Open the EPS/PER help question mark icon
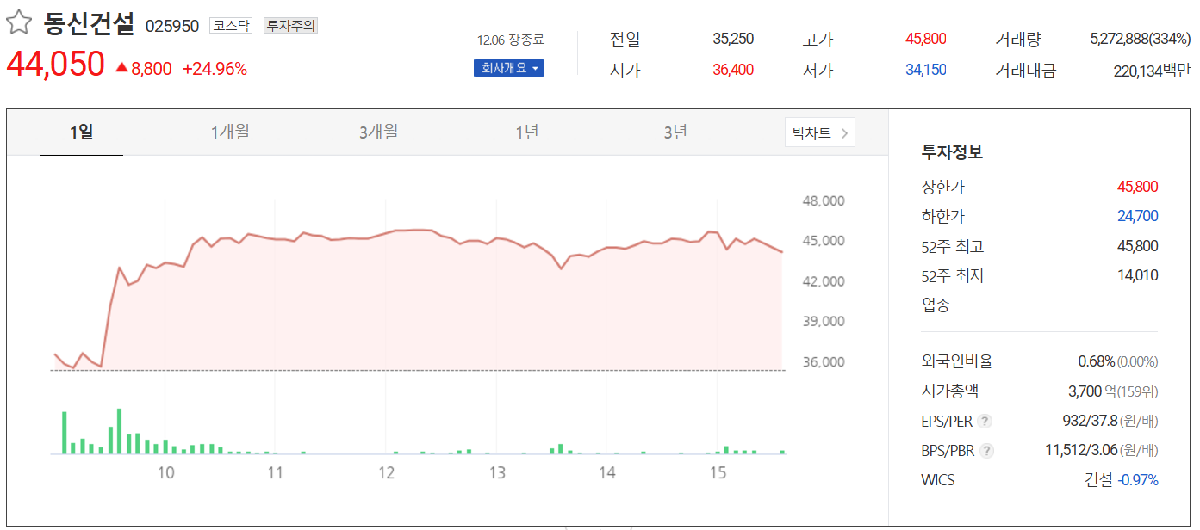Image resolution: width=1200 pixels, height=530 pixels. [x=985, y=421]
